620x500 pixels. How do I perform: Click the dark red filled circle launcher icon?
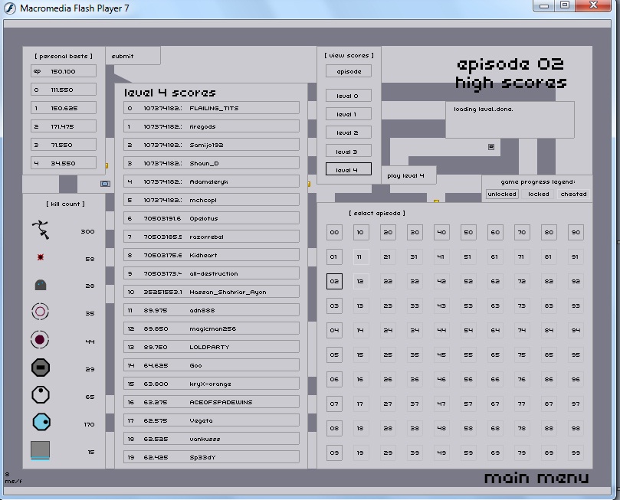pyautogui.click(x=40, y=339)
